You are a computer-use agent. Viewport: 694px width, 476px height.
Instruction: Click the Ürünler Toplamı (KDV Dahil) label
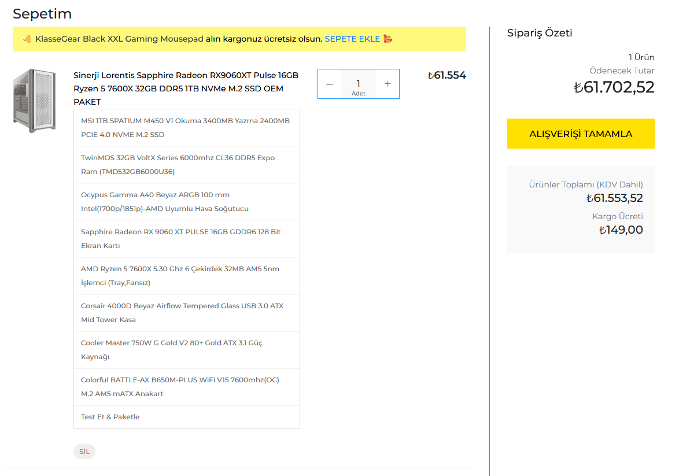click(586, 185)
